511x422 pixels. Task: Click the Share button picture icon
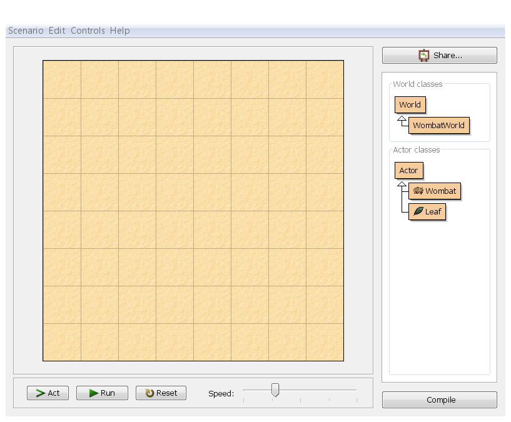(x=424, y=55)
